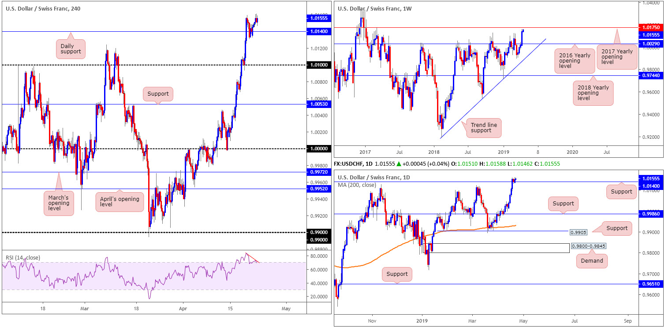
Task: Select the 'March's opening level' callout
Action: (x=59, y=203)
